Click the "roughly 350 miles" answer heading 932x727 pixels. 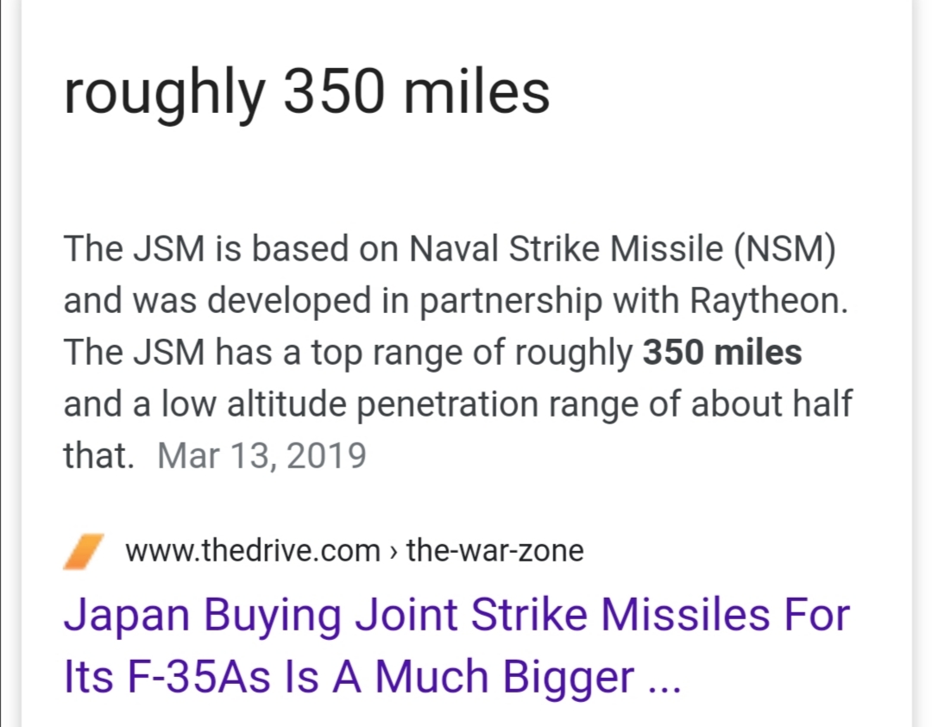point(306,92)
